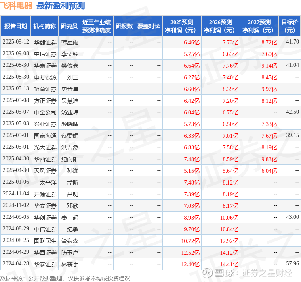Click 2027 forecast 9.83亿
This screenshot has height=282, width=301.
[x=269, y=159]
